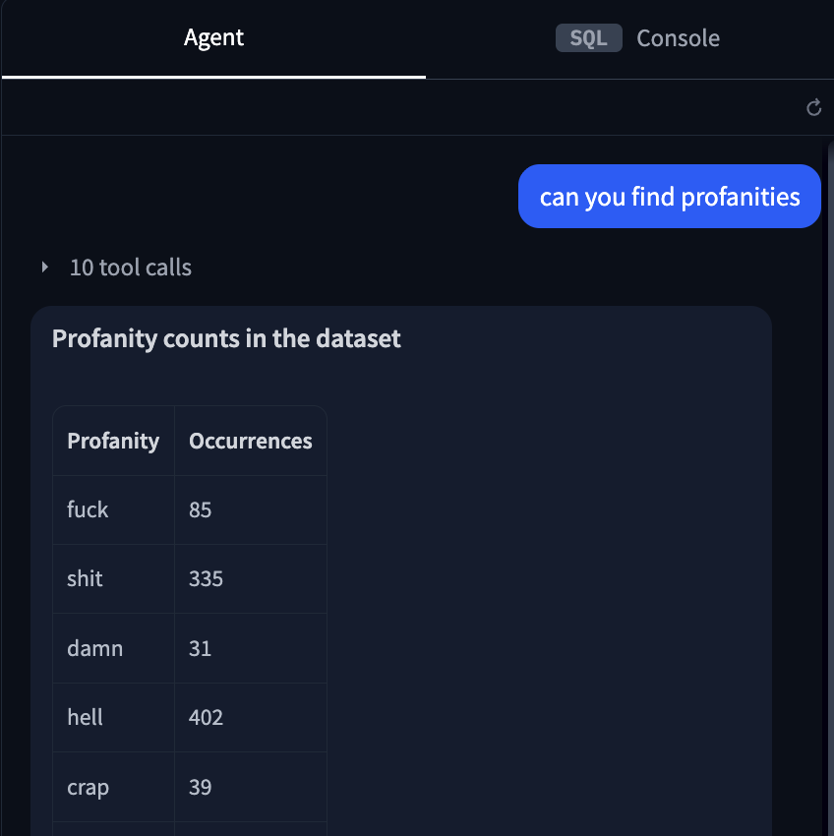Open the Console tab

click(x=678, y=38)
